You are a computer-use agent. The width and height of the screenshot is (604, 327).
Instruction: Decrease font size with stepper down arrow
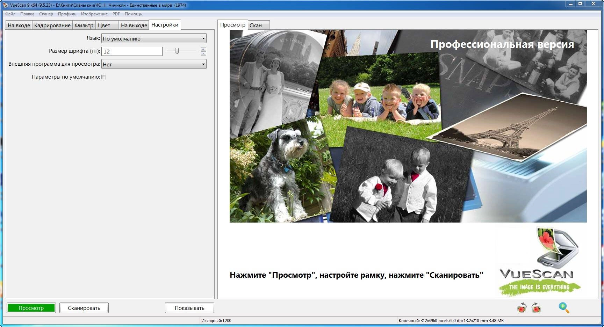tap(203, 53)
